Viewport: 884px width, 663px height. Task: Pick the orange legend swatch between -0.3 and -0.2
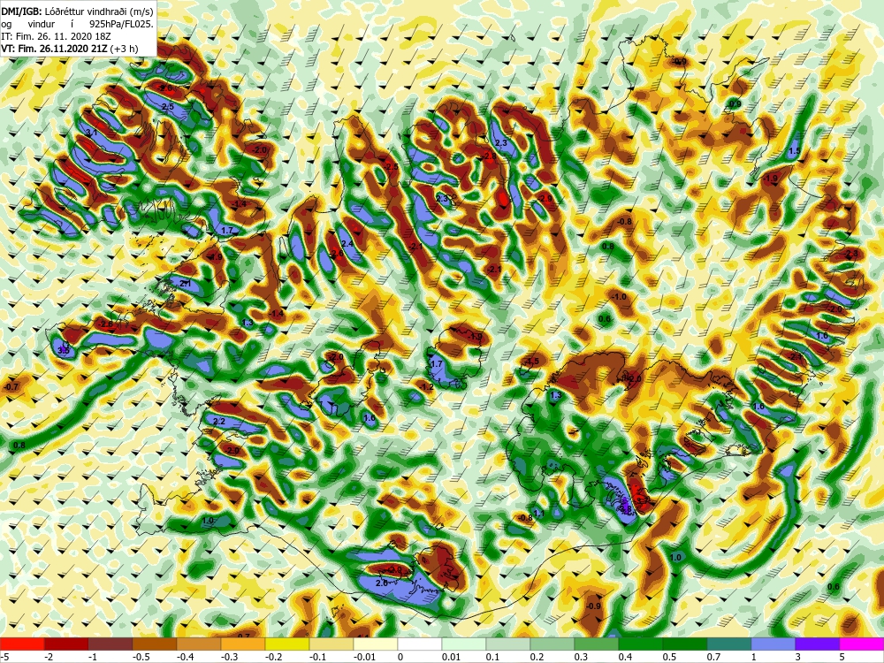pos(243,644)
